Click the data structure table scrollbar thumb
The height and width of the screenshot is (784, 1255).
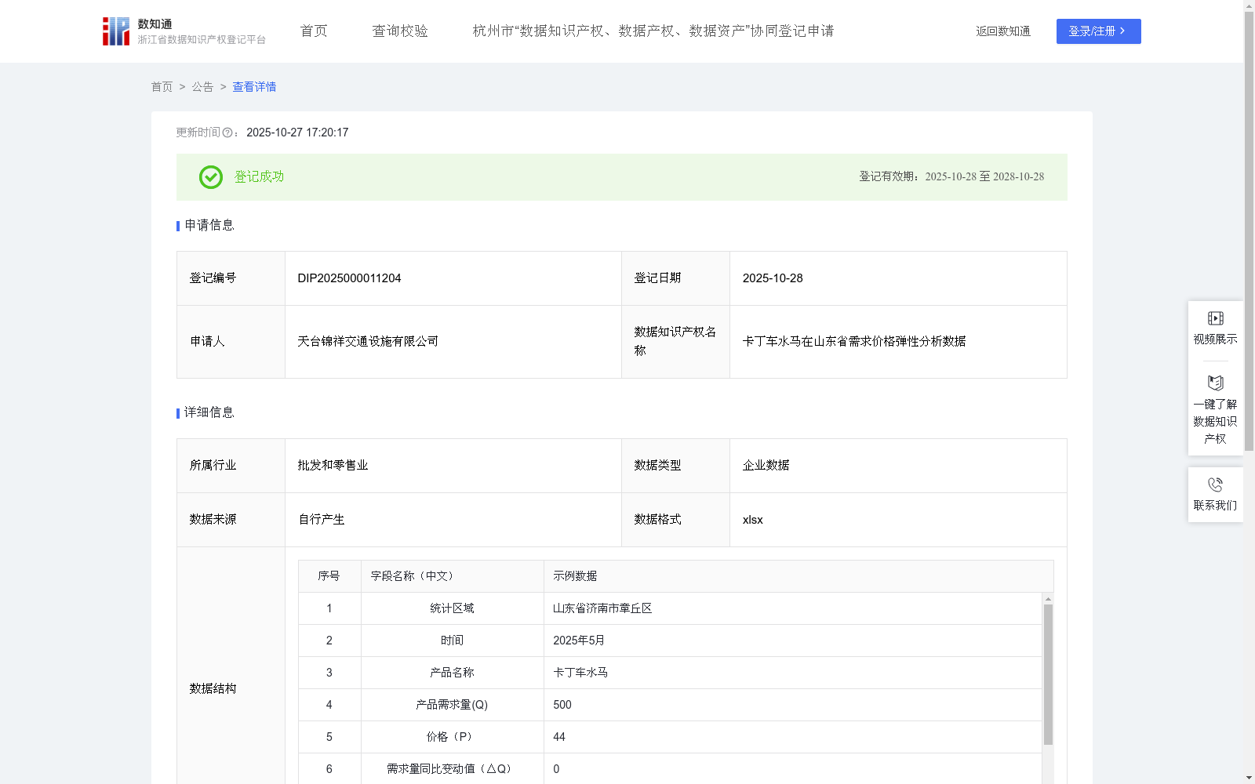click(1048, 674)
